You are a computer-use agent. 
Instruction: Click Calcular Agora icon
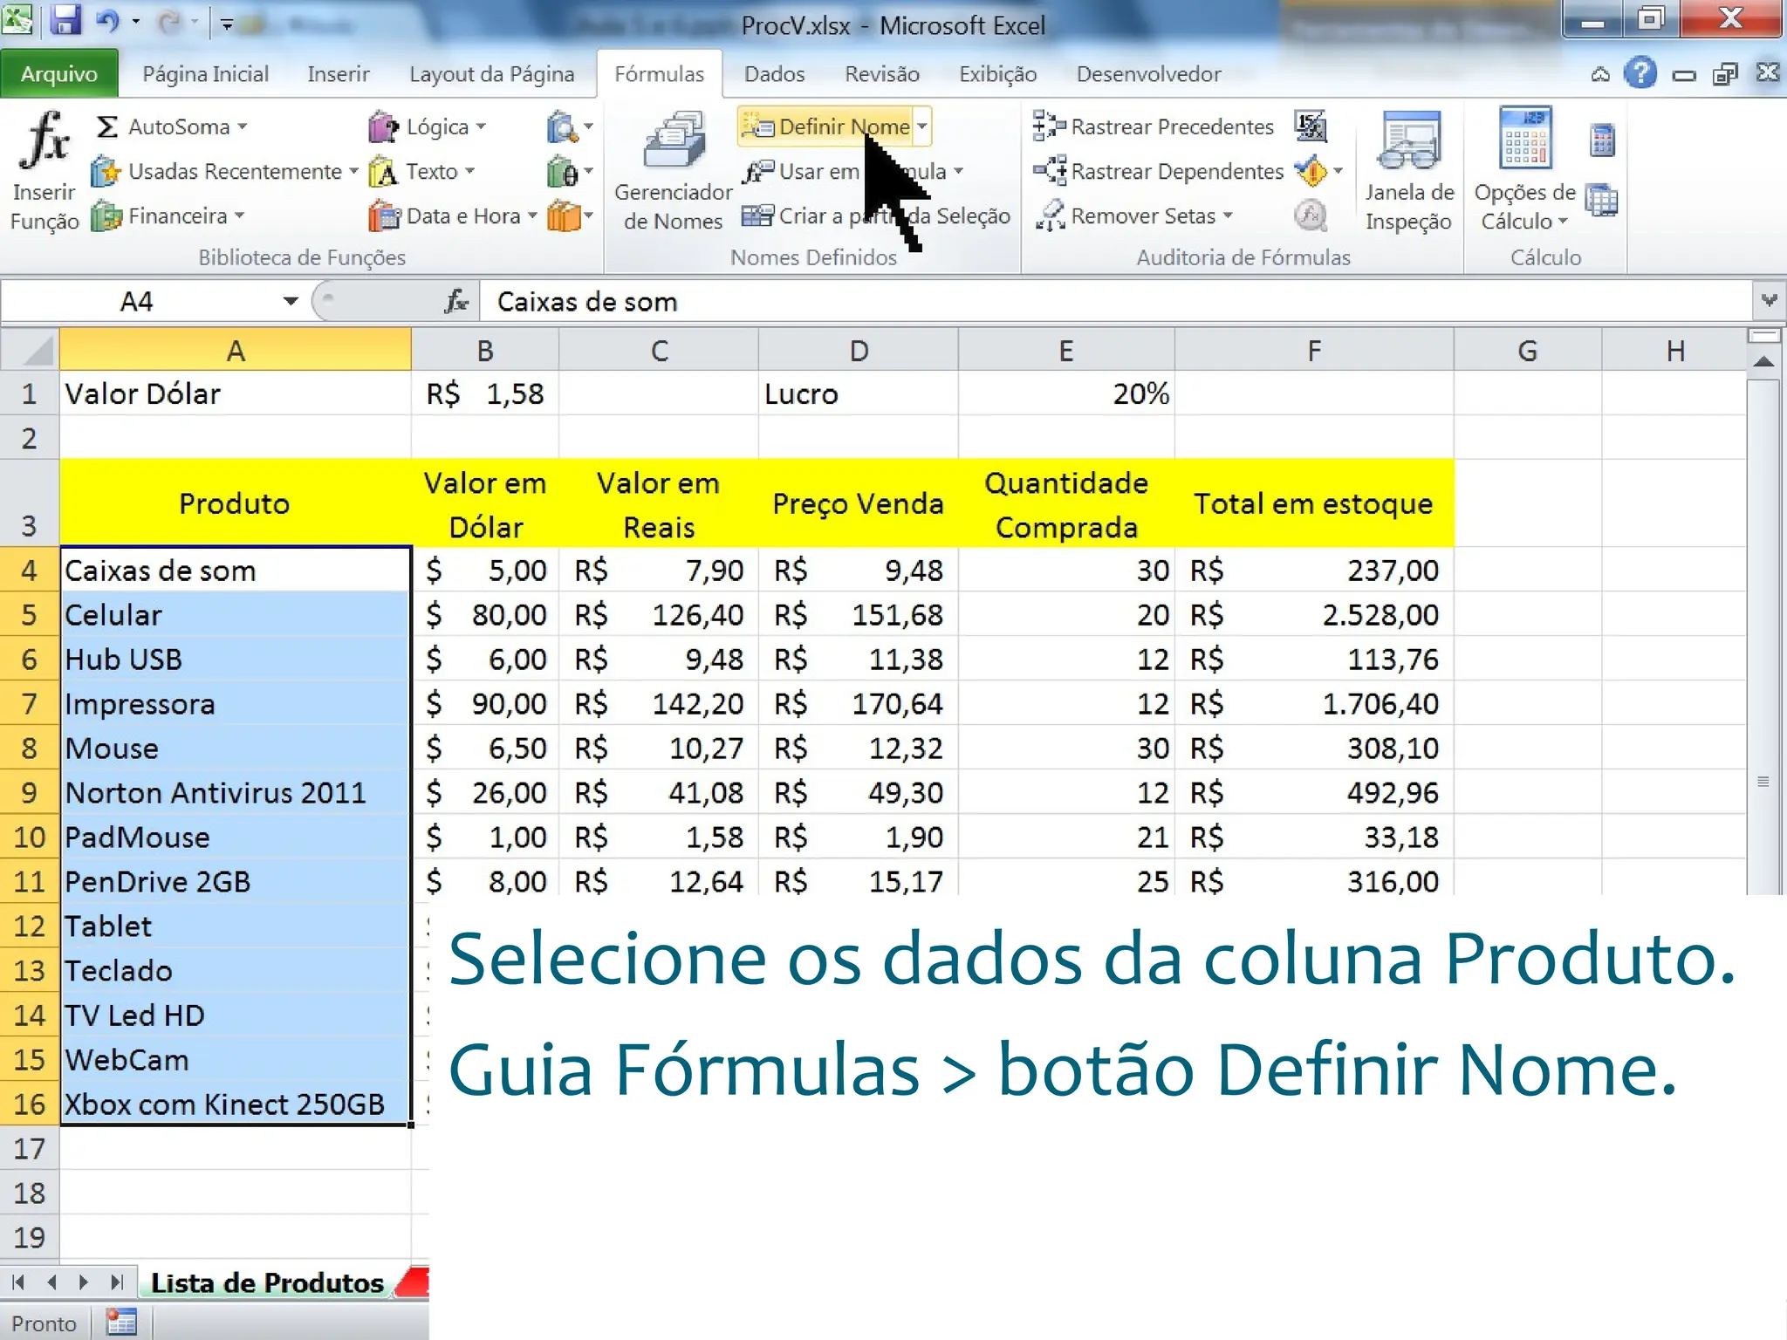pos(1602,140)
